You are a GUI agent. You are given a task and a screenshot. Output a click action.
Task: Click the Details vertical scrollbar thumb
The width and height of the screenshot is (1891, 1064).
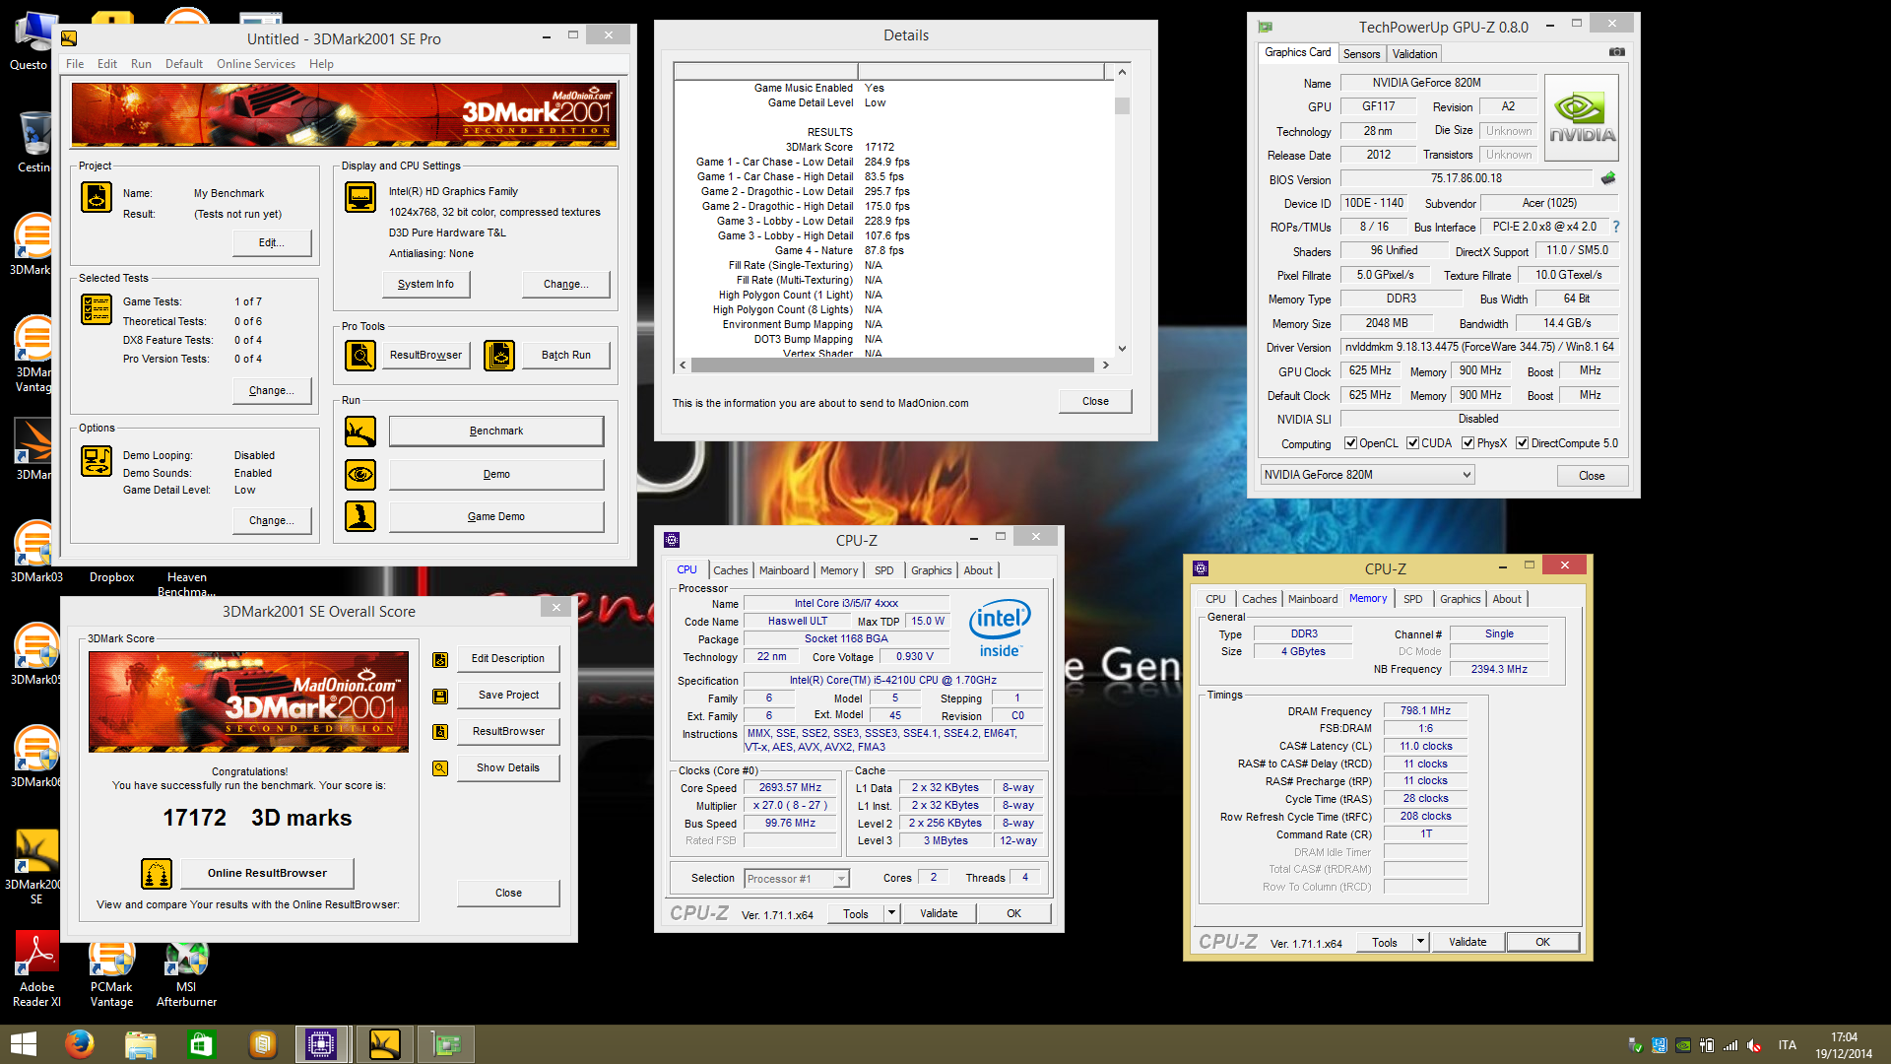1122,105
